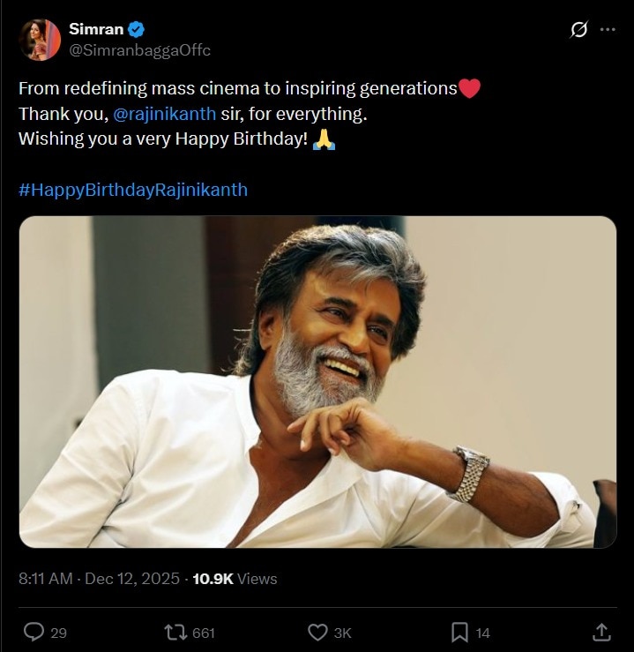The image size is (634, 652).
Task: Open the three-dot more options menu
Action: point(608,30)
